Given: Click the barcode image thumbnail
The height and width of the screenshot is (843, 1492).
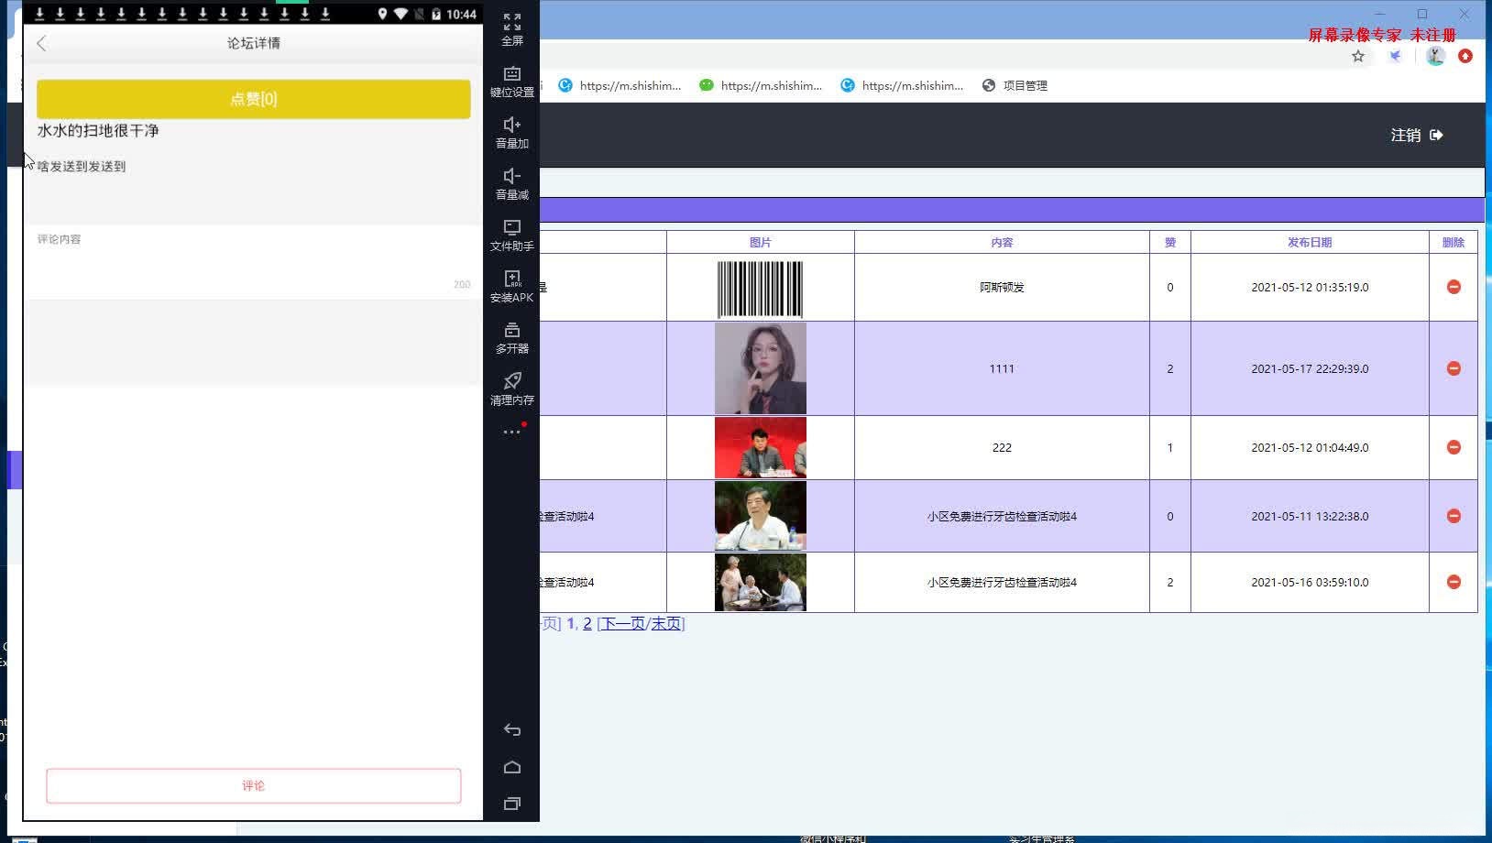Looking at the screenshot, I should pos(761,288).
